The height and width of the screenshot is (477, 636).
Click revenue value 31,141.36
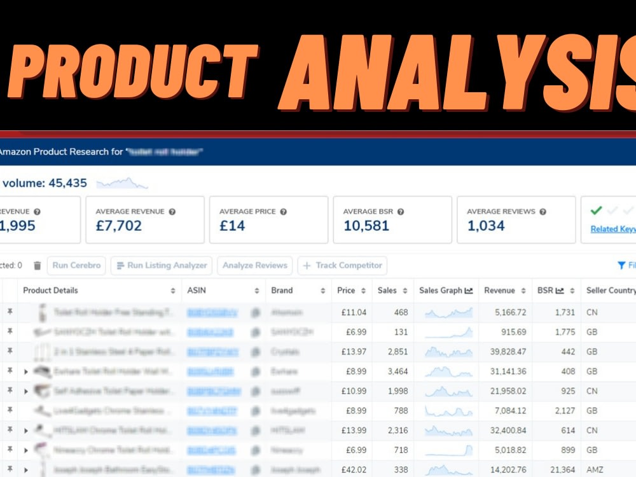click(508, 371)
